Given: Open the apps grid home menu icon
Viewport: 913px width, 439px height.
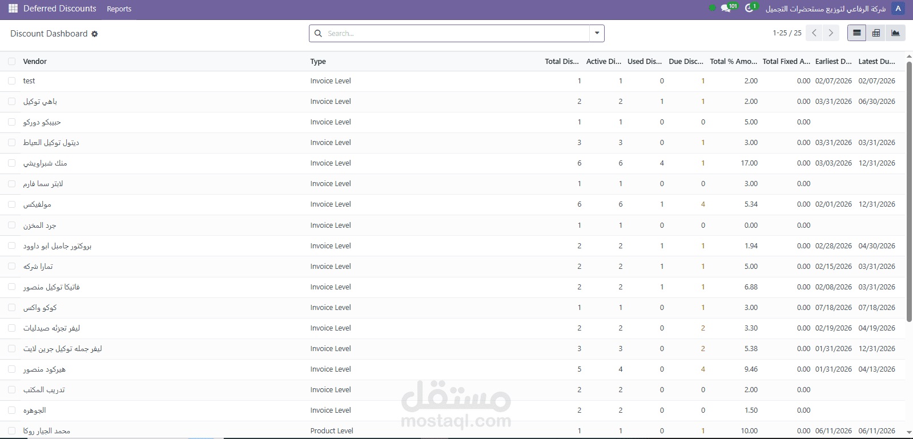Looking at the screenshot, I should 13,9.
